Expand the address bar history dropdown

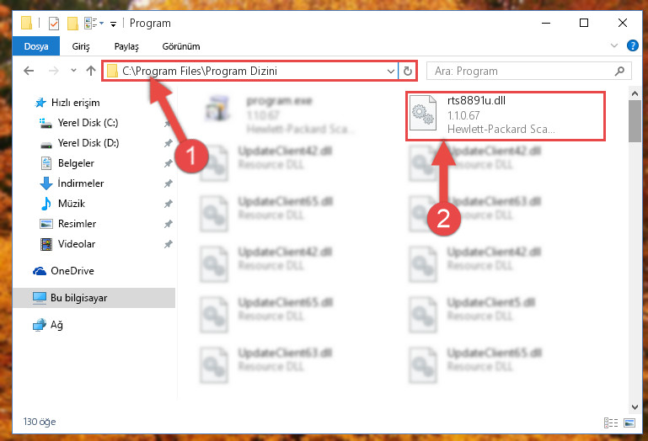click(x=390, y=71)
